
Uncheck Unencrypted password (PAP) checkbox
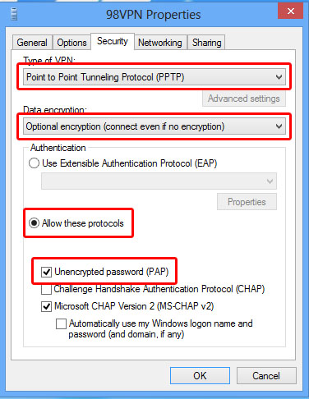46,272
